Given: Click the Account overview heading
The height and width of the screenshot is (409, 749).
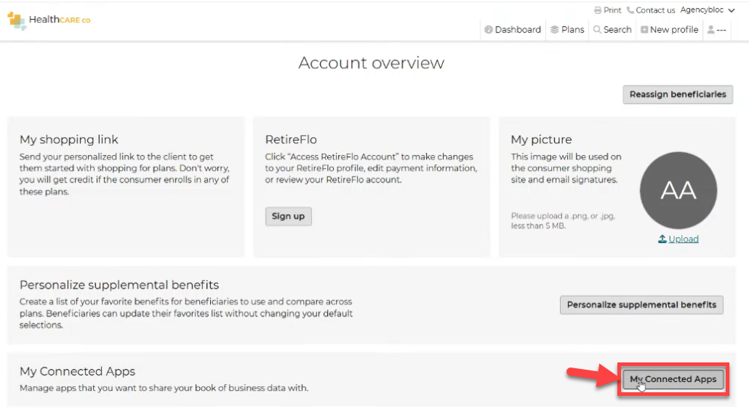Looking at the screenshot, I should [x=371, y=63].
